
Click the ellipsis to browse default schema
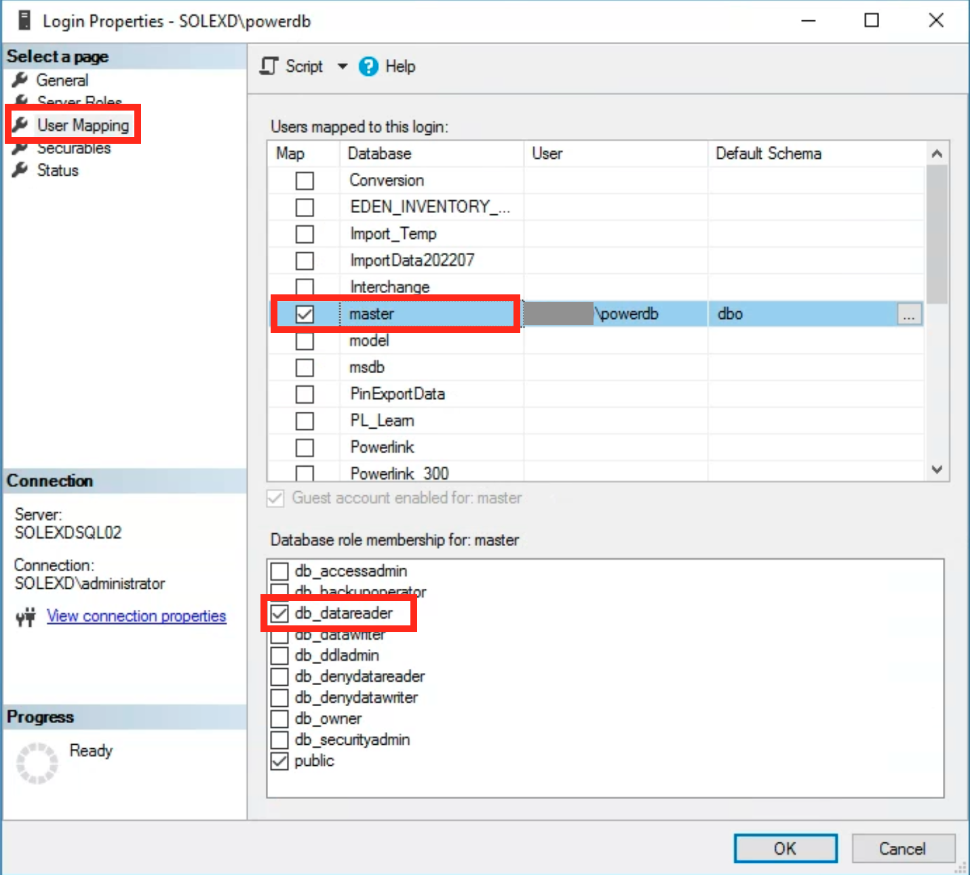coord(909,313)
